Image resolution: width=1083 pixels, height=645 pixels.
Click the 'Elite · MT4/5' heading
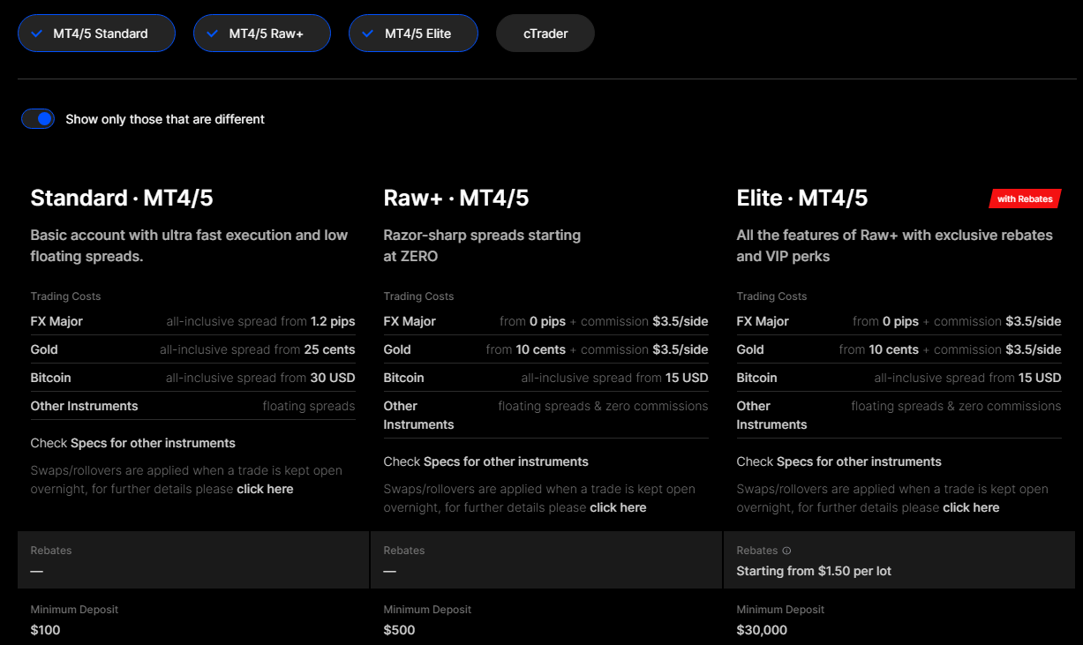[x=801, y=198]
